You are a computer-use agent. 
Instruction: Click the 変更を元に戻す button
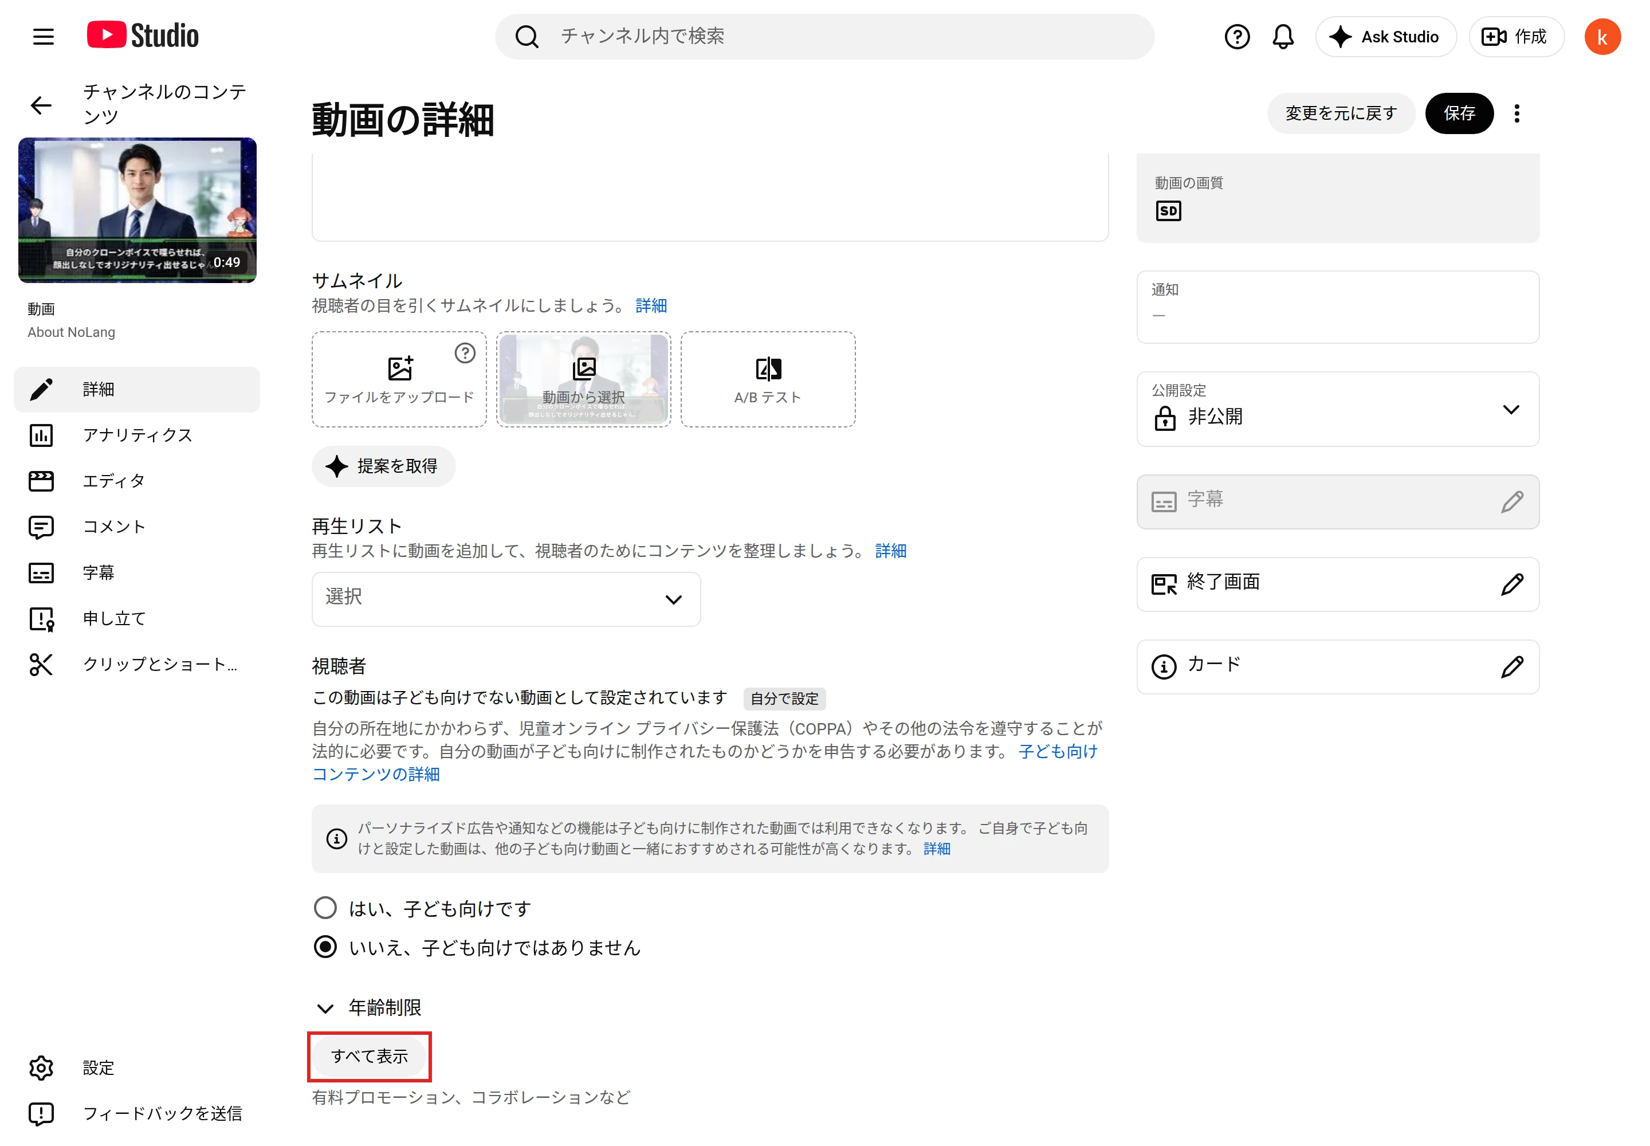coord(1340,113)
